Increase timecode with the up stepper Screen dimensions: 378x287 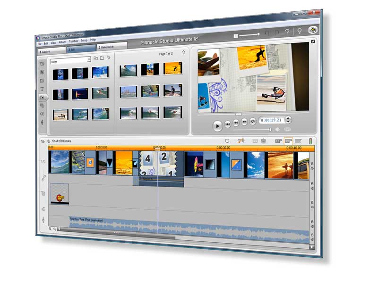[x=289, y=118]
